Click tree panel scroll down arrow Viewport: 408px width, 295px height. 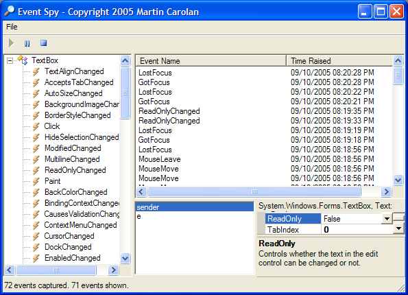(125, 258)
